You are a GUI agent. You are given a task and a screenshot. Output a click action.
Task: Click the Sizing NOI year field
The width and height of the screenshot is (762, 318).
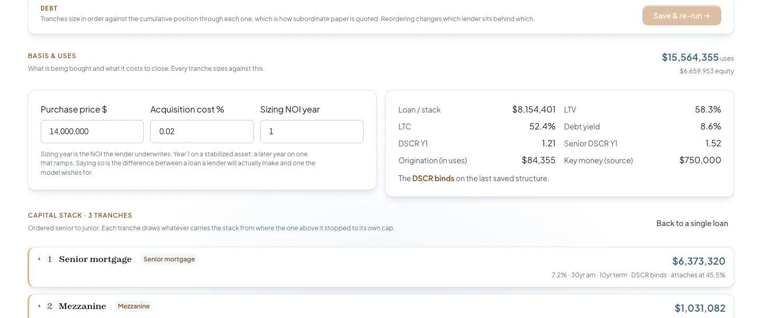tap(312, 132)
